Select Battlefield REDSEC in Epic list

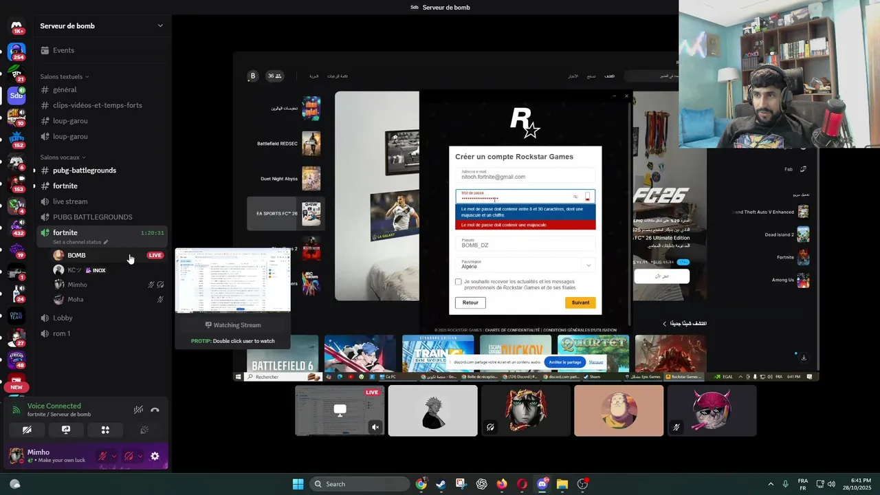click(x=287, y=144)
